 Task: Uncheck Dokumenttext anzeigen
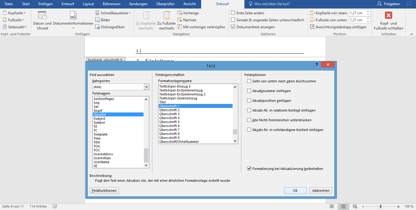[233, 27]
